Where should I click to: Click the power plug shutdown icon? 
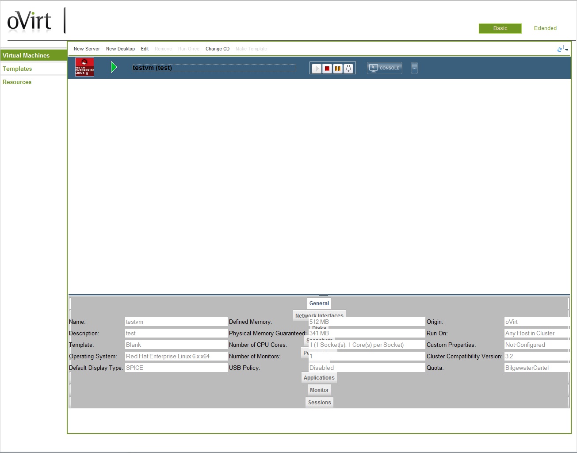coord(348,68)
